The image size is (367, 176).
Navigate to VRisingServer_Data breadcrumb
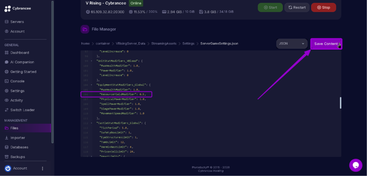coord(130,44)
